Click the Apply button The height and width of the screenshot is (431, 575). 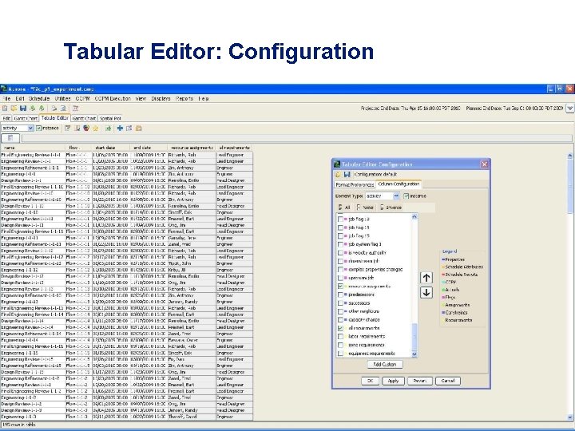coord(393,381)
